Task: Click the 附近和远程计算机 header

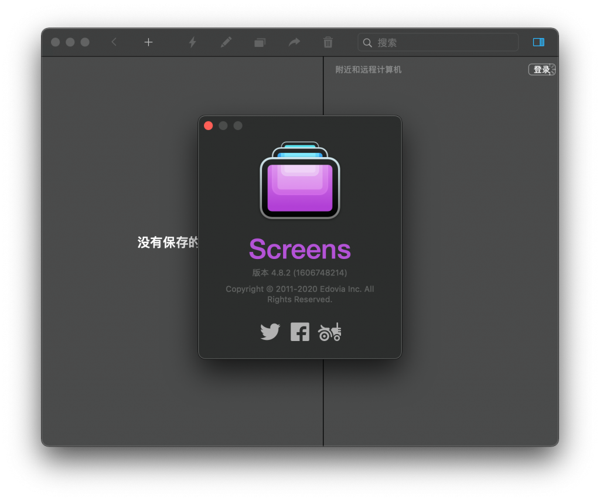Action: (368, 70)
